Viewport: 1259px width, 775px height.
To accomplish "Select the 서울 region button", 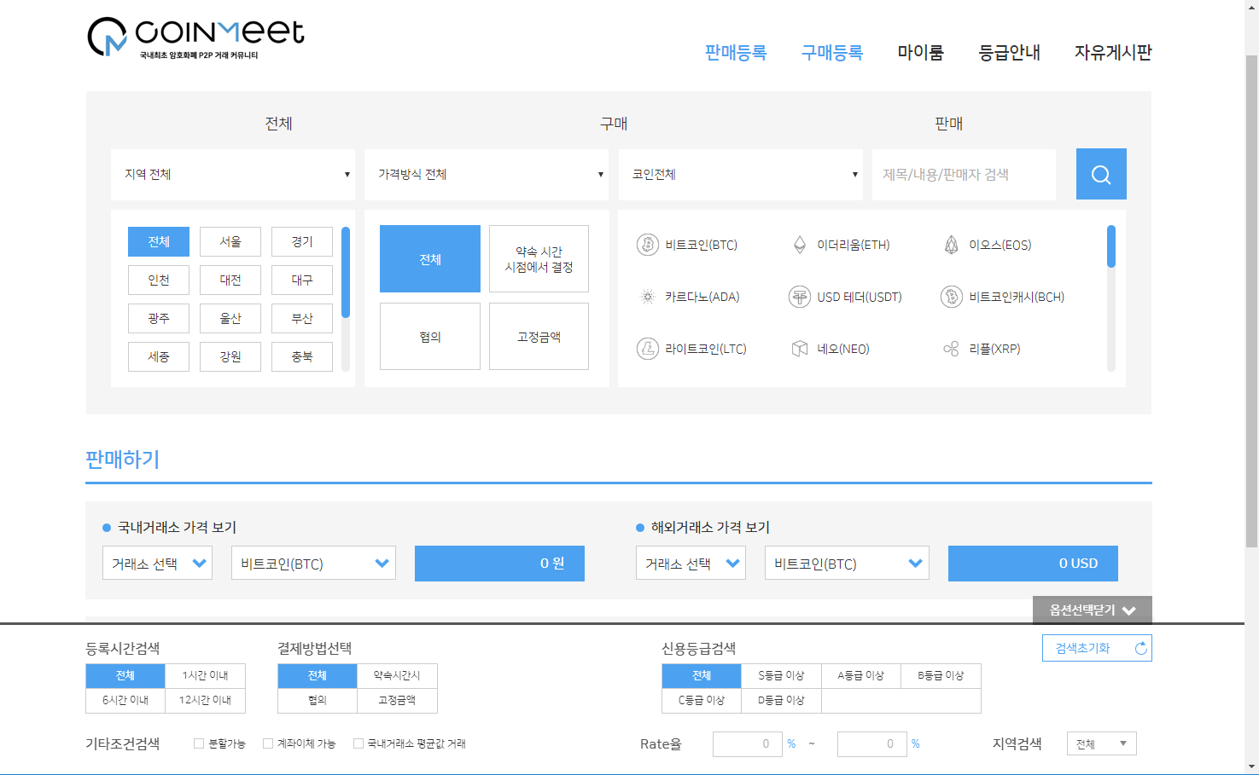I will point(230,241).
